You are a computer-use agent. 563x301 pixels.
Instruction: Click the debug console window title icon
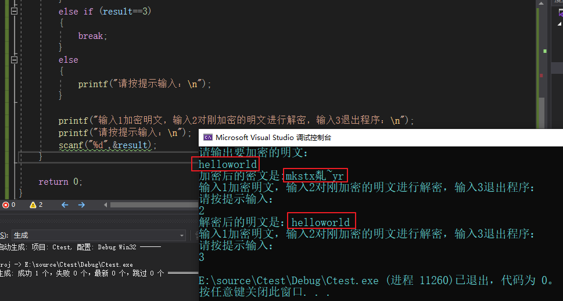click(207, 137)
